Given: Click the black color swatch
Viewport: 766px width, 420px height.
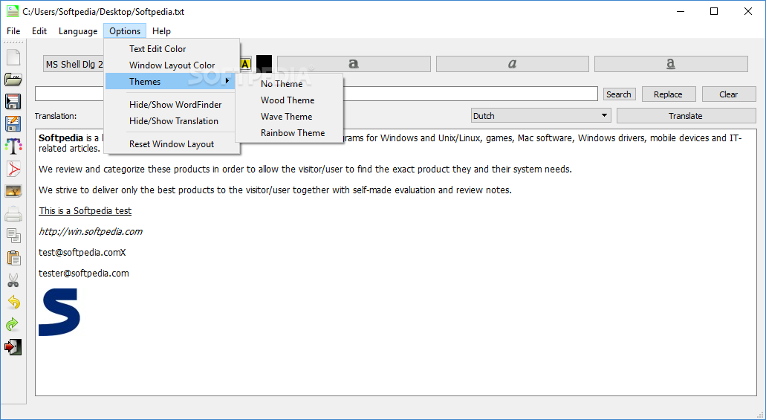Looking at the screenshot, I should 264,64.
